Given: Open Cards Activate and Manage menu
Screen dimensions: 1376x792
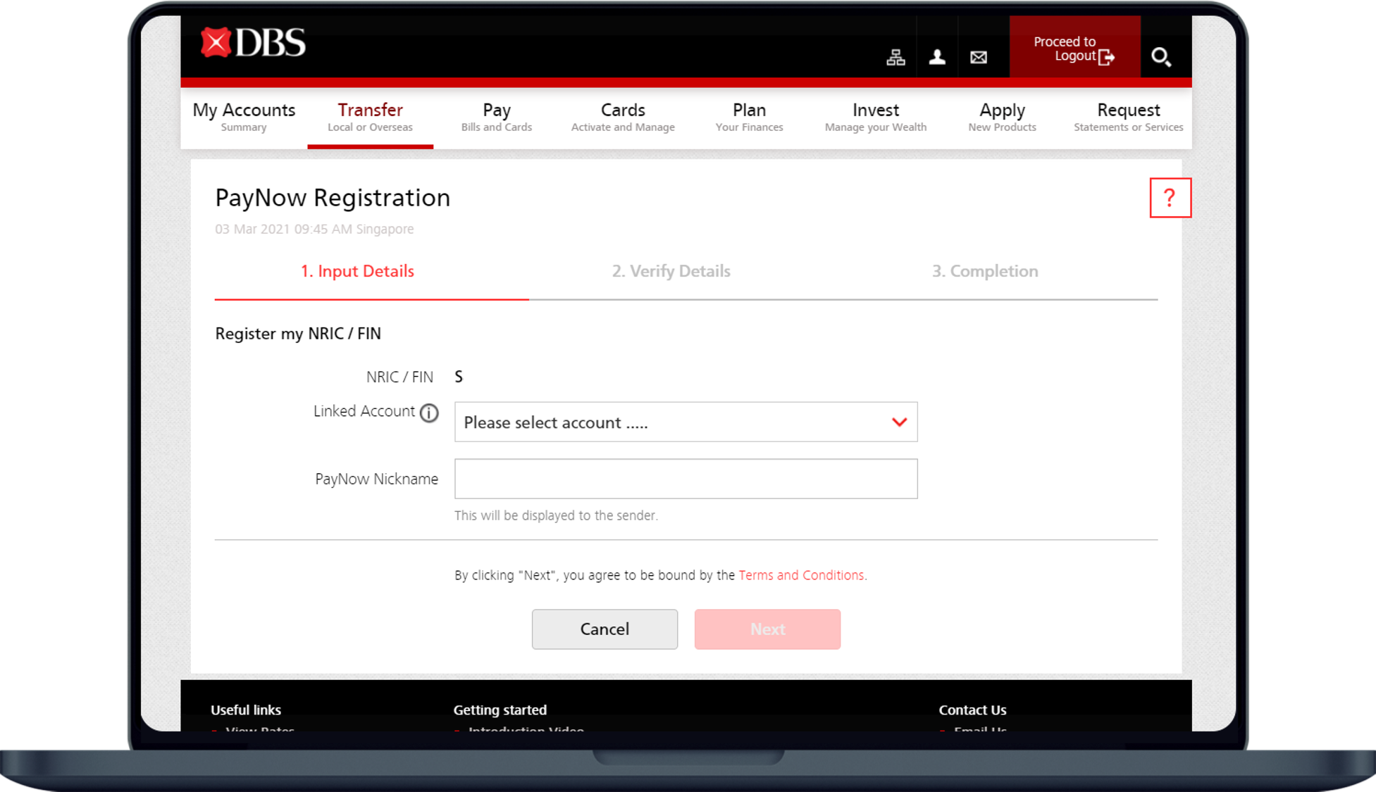Looking at the screenshot, I should click(623, 117).
